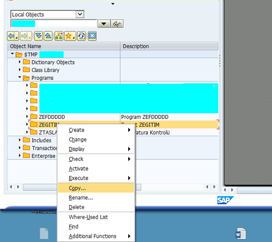Collapse the Programs folder node
The height and width of the screenshot is (242, 272).
point(20,78)
